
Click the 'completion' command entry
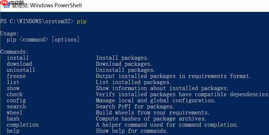pyautogui.click(x=23, y=125)
